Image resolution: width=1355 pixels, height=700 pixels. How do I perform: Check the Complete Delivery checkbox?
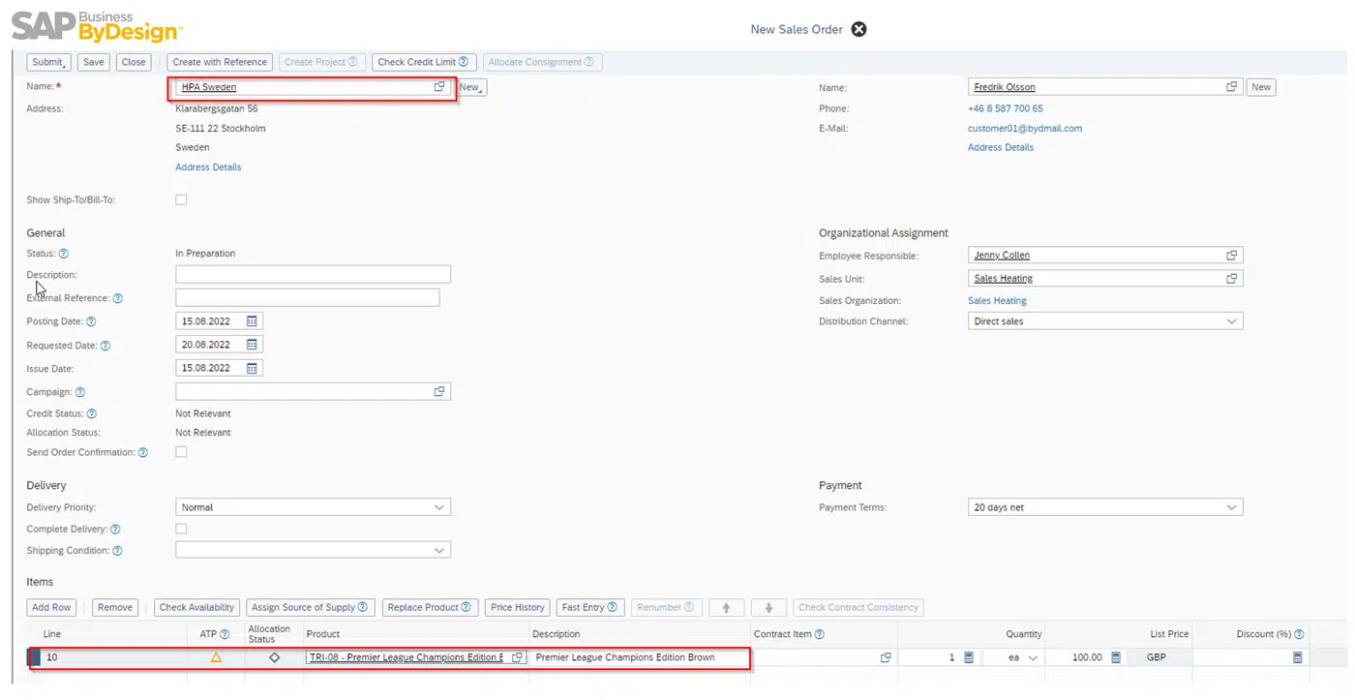(181, 529)
